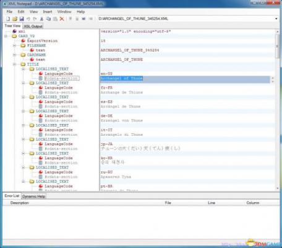The image size is (282, 248).
Task: Click the Paste toolbar icon
Action: tap(55, 19)
